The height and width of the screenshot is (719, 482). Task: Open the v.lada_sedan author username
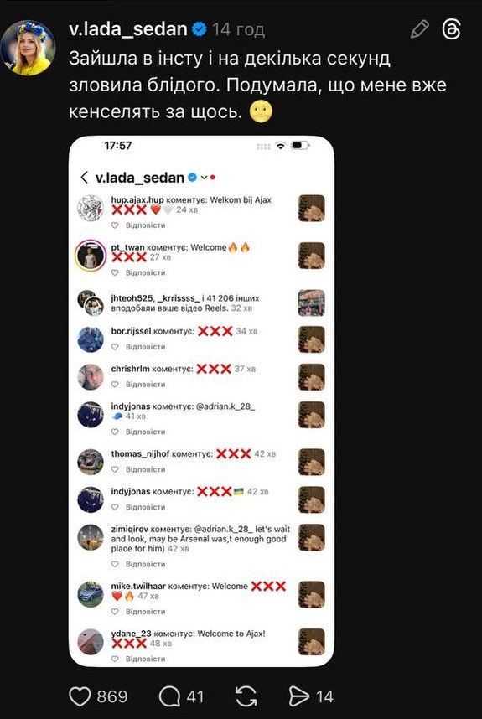(x=128, y=29)
